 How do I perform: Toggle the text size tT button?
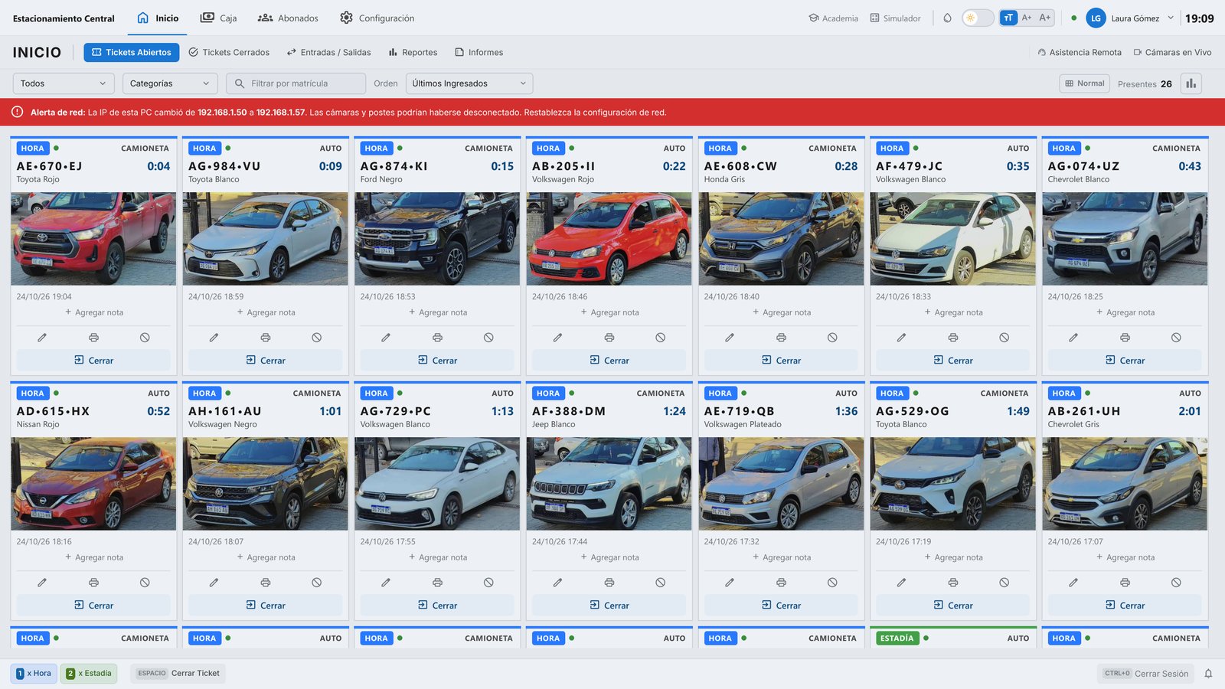[x=1008, y=18]
